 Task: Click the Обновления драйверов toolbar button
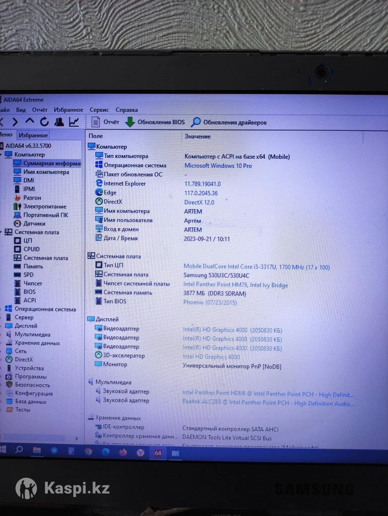[x=229, y=123]
